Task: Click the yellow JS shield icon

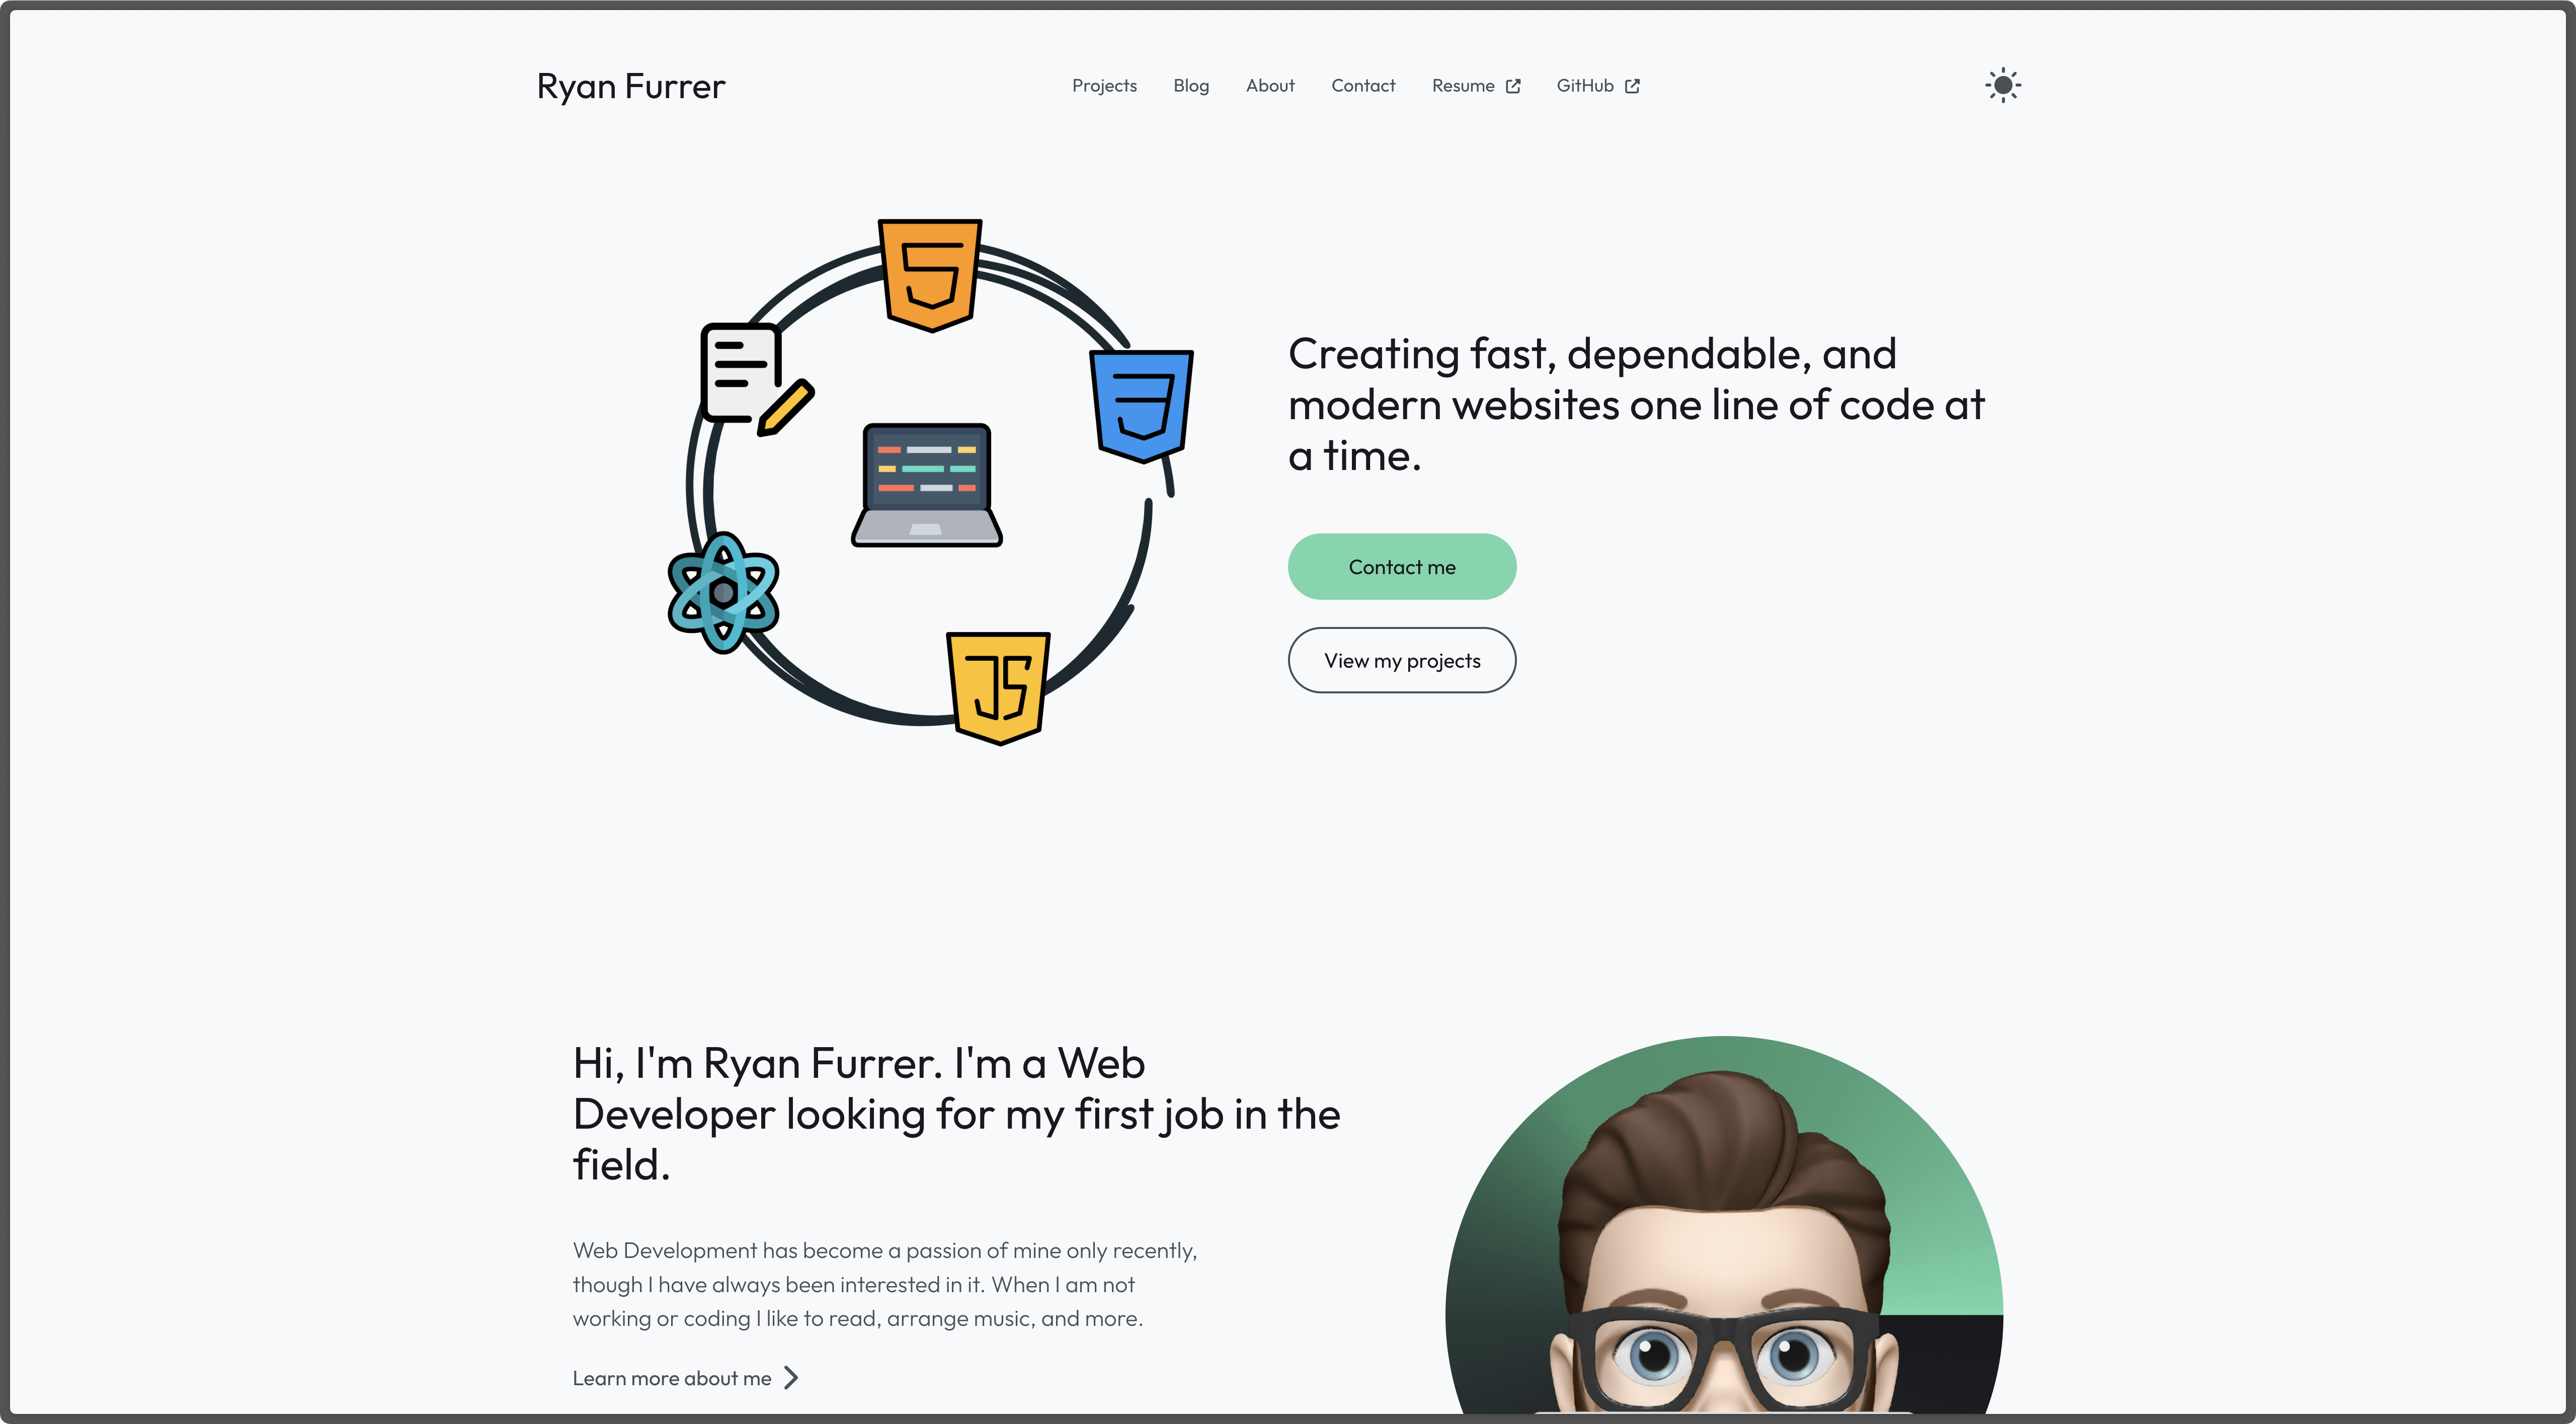Action: 998,687
